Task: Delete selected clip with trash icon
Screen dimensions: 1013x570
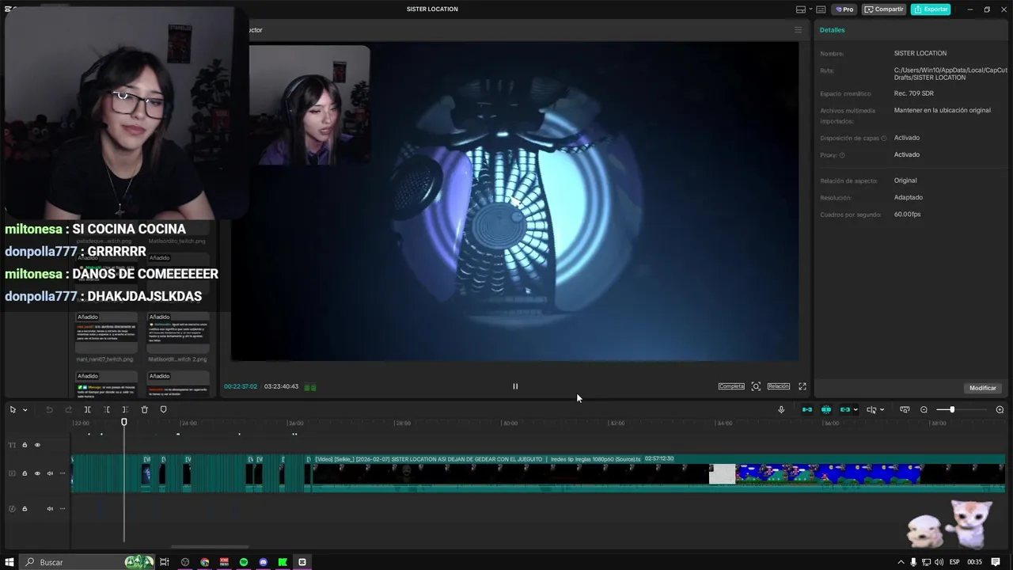Action: tap(144, 409)
